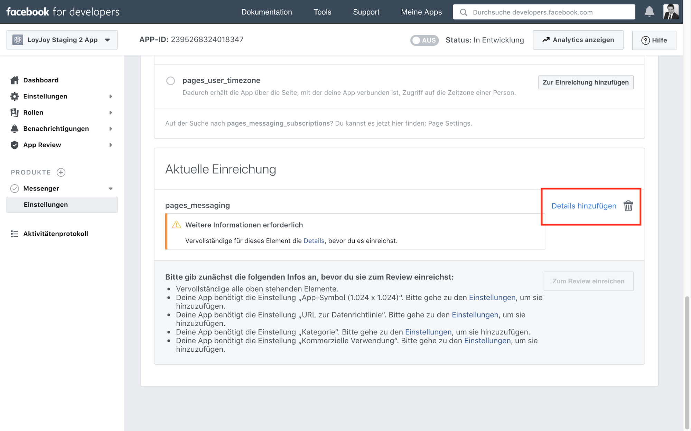Click the Dashboard home icon
This screenshot has height=431, width=691.
click(x=15, y=80)
